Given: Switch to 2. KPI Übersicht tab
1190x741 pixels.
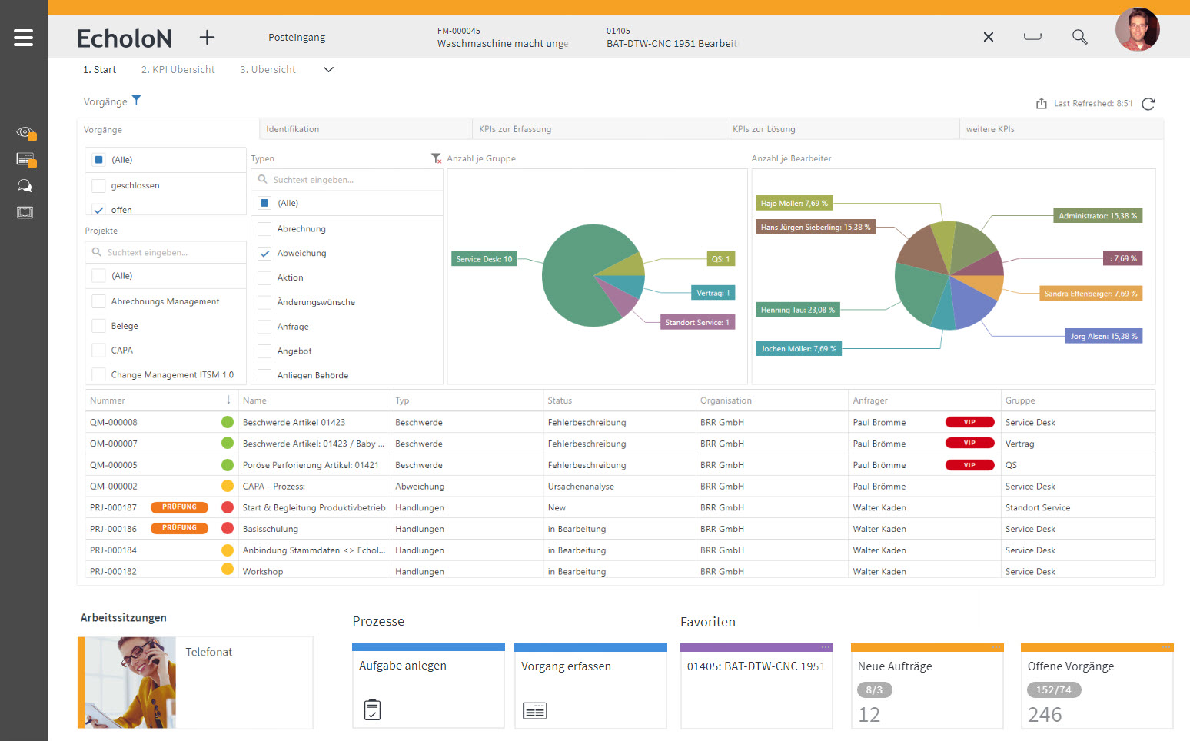Looking at the screenshot, I should (178, 69).
